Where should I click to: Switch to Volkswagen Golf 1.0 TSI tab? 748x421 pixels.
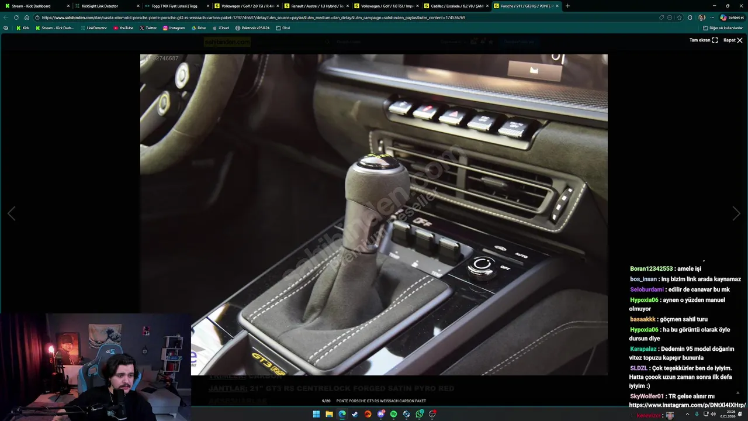coord(386,6)
